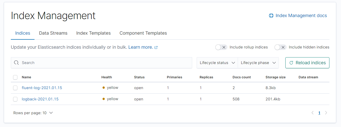Open the Rows per page selector
341x127 pixels.
33,113
